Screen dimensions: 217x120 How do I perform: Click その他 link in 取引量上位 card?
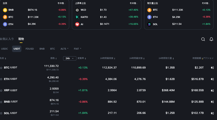coord(206,3)
